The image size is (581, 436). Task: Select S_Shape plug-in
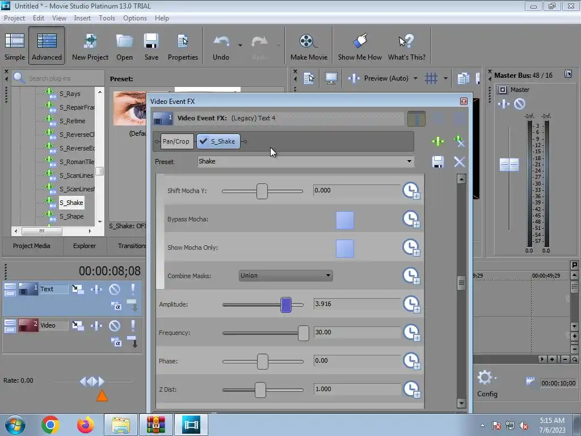[71, 216]
